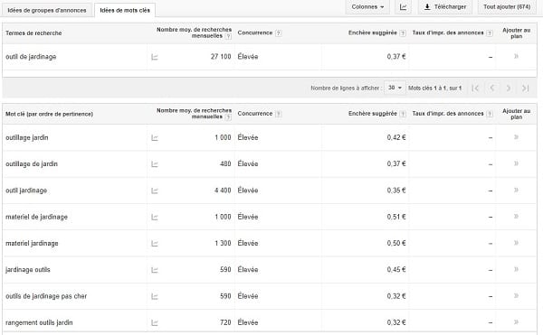Click keyword outils de jardinage pas cher
Viewport: 543px width, 335px height.
click(x=46, y=296)
